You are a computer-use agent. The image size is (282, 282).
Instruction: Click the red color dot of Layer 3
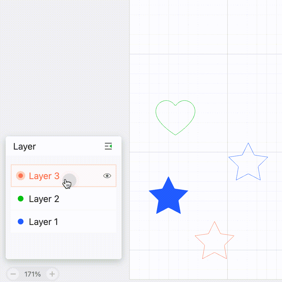pos(21,176)
